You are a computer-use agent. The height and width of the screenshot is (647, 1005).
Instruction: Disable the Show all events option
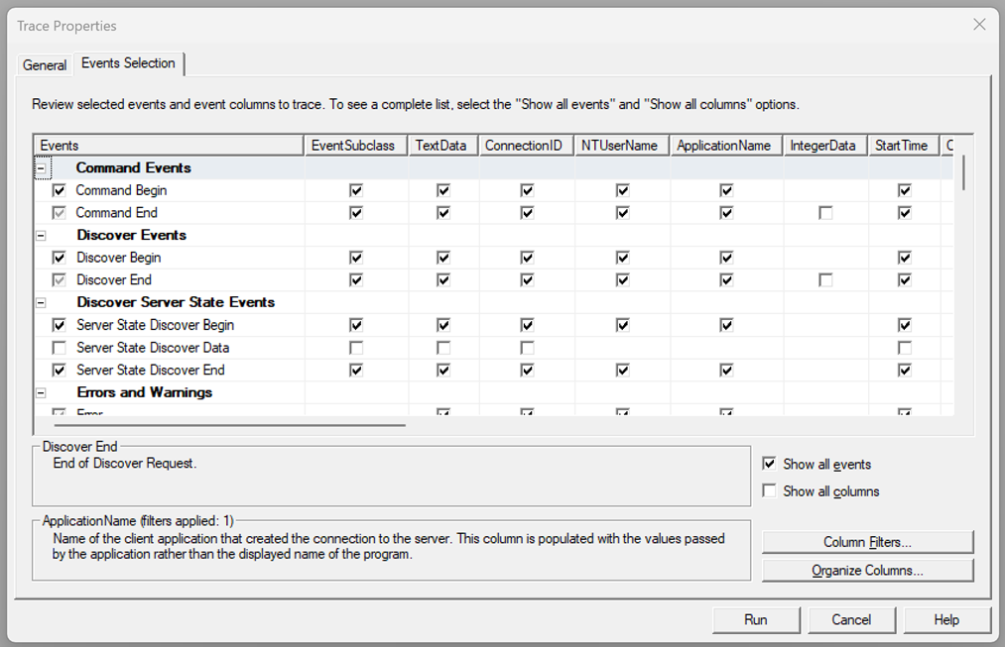click(769, 463)
